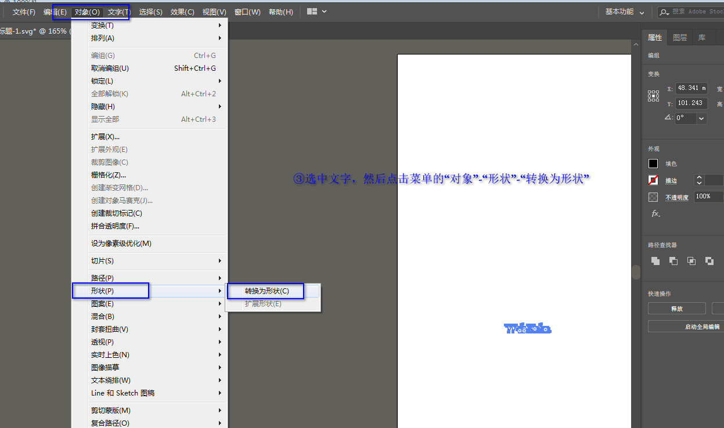Screen dimensions: 724x428
Task: Click the Intersect pathfinder icon
Action: coord(691,261)
